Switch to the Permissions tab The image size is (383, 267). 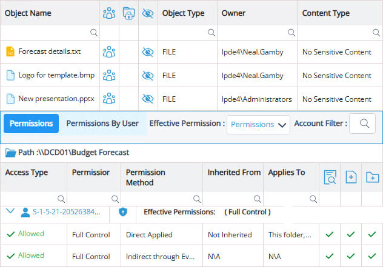coord(31,124)
